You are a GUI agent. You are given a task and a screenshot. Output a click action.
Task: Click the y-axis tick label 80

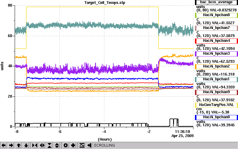[x=10, y=5]
